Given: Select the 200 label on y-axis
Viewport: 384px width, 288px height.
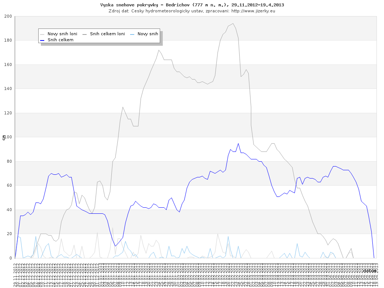Looking at the screenshot, I should (x=8, y=16).
